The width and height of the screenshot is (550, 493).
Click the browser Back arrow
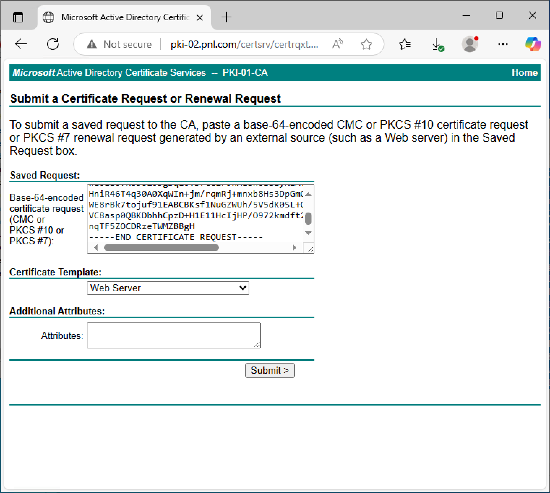click(21, 44)
